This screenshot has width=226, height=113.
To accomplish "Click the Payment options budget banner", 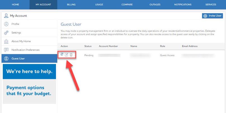I will [x=29, y=90].
